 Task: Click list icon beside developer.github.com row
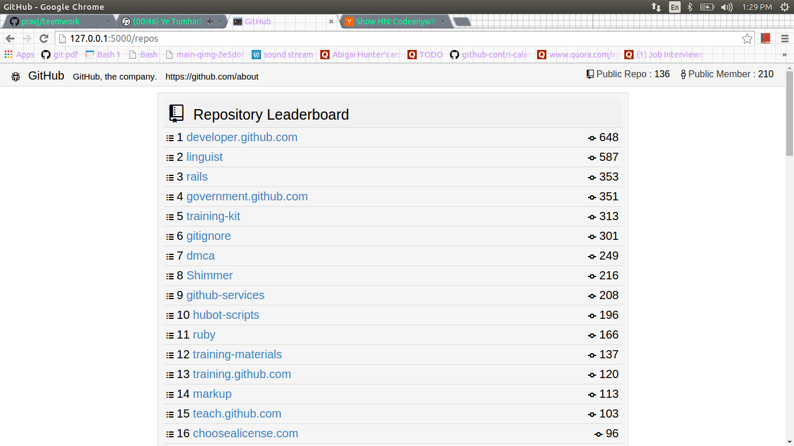170,138
